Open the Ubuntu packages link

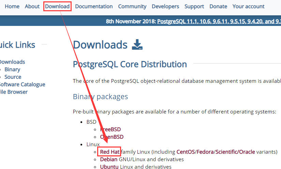(x=109, y=167)
